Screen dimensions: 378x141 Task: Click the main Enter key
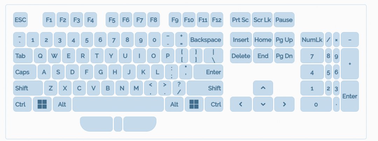tap(209, 72)
